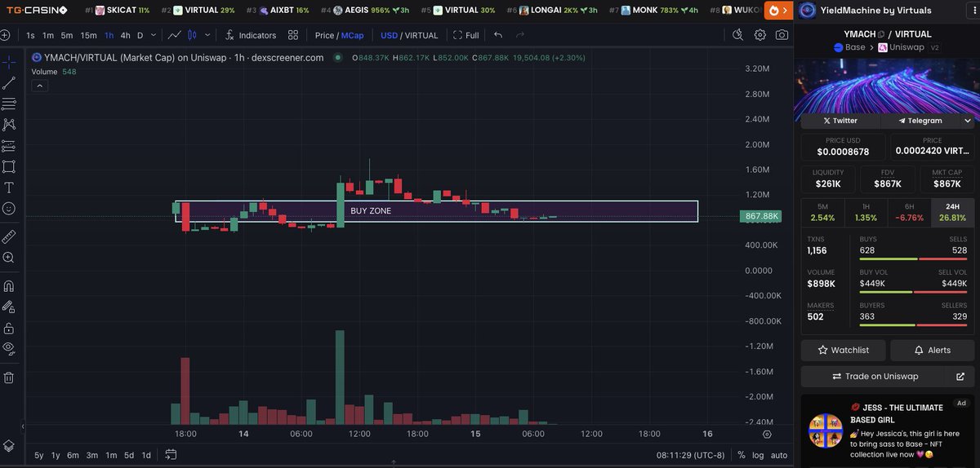Switch to the 4h interval
980x468 pixels.
click(125, 35)
